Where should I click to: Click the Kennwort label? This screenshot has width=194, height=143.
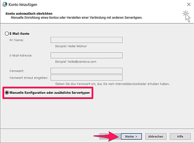click(x=17, y=71)
